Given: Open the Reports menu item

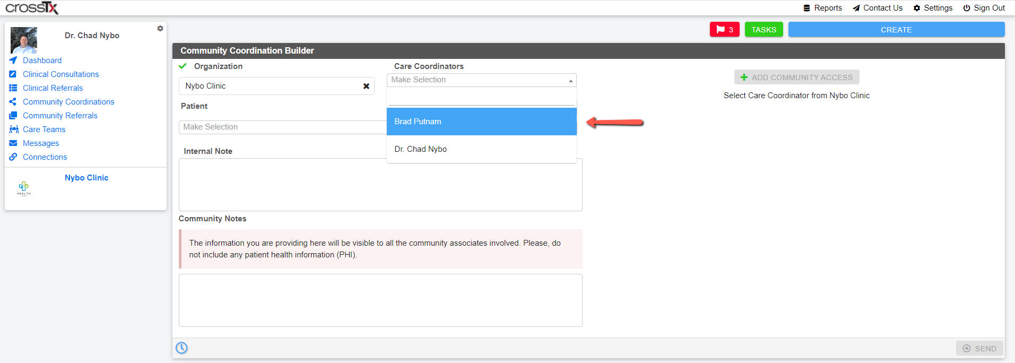Looking at the screenshot, I should pyautogui.click(x=822, y=8).
